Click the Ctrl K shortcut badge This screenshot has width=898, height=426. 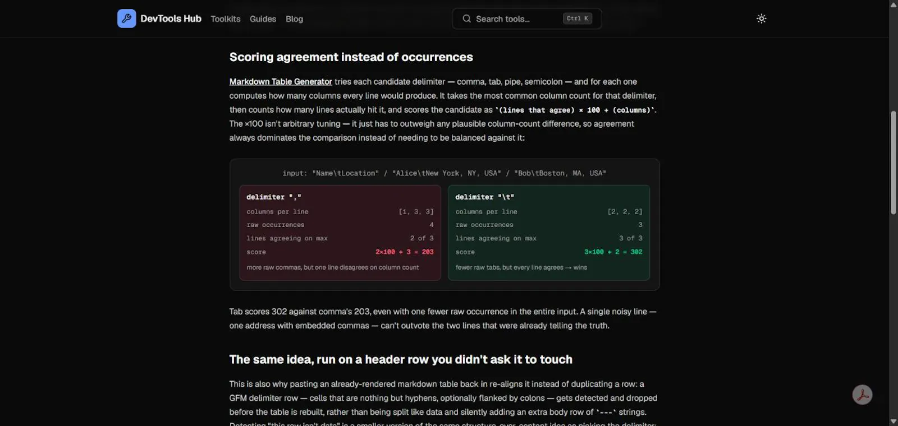pyautogui.click(x=578, y=18)
